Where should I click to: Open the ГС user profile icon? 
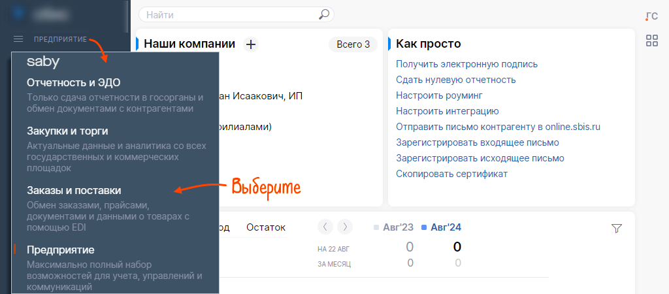(x=651, y=16)
